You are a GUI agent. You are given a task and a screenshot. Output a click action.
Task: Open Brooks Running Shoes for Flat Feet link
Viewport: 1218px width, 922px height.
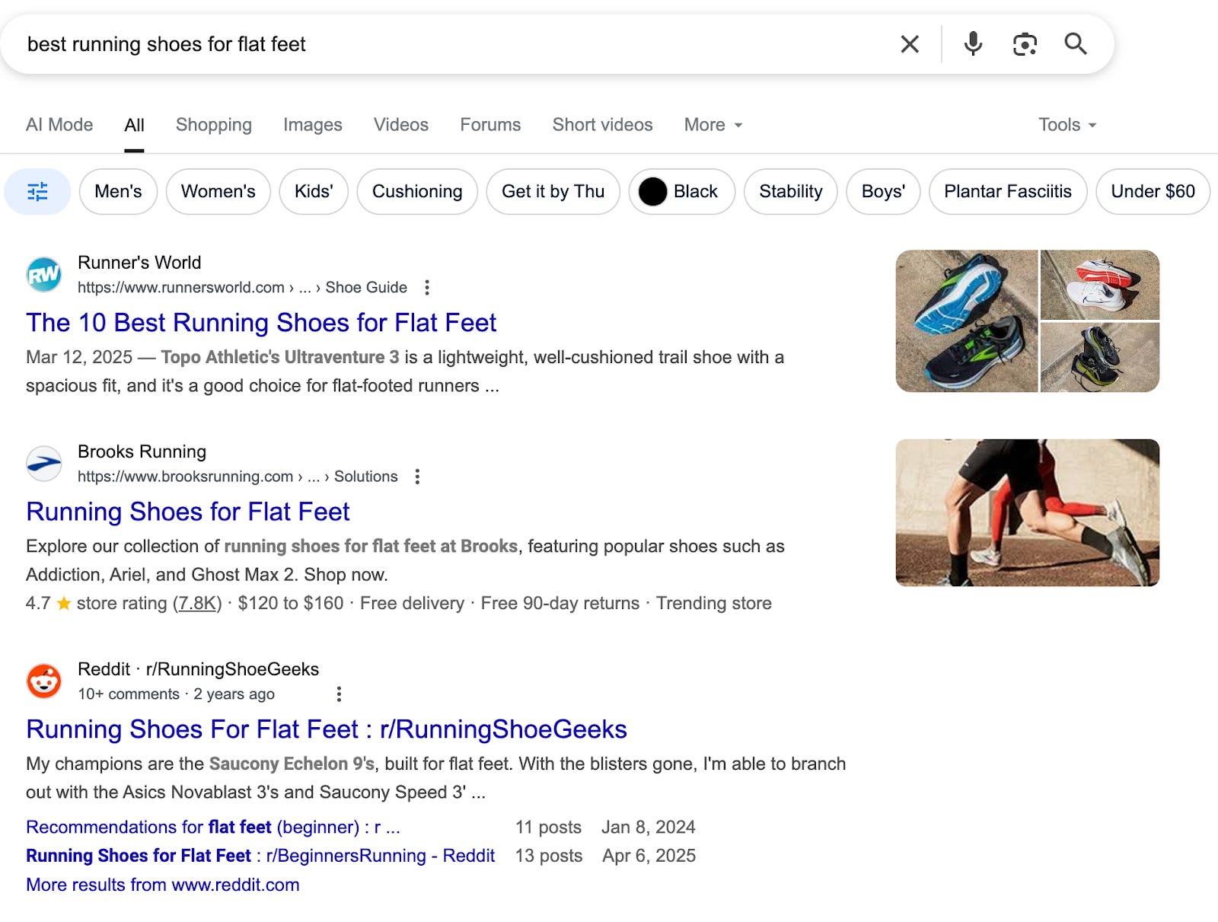(188, 512)
